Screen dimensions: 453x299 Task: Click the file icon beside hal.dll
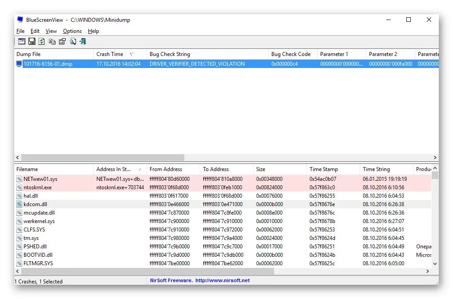[x=19, y=195]
